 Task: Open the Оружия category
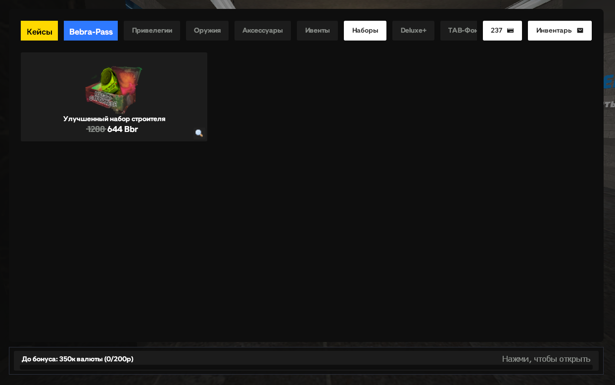coord(207,31)
